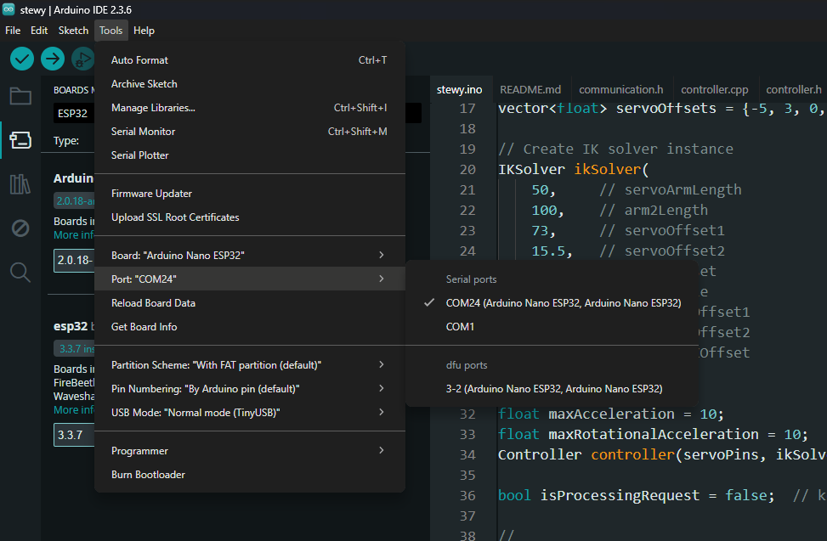Click maxRotationalAcceleration on line 33

click(654, 434)
